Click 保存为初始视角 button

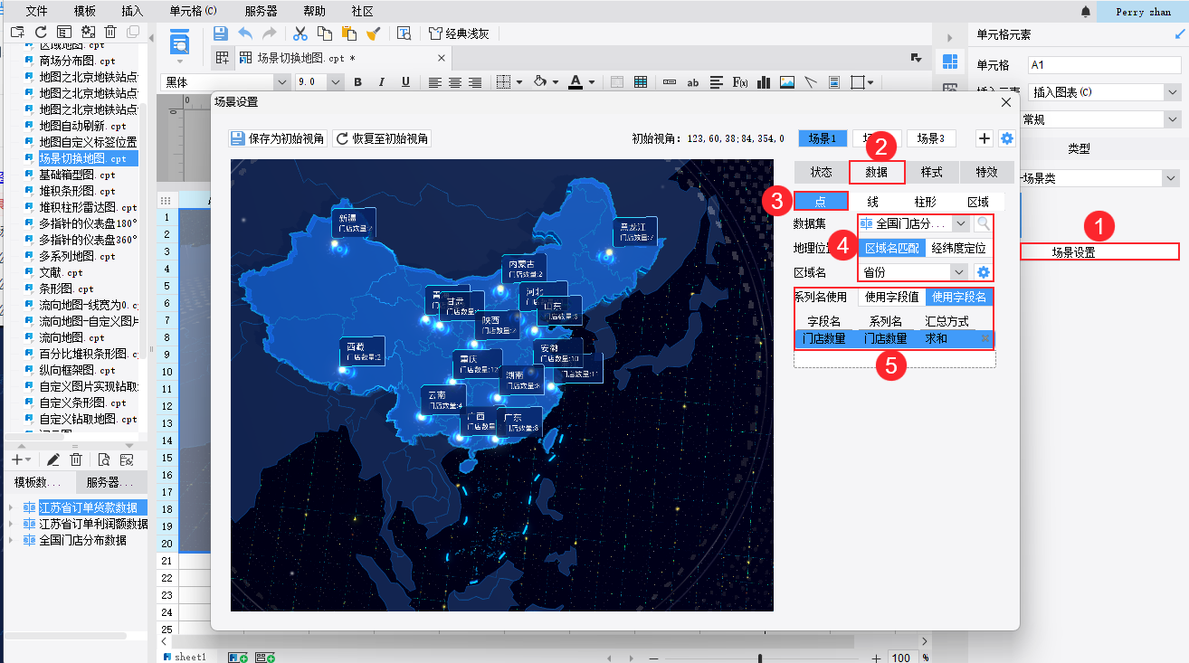pyautogui.click(x=278, y=138)
